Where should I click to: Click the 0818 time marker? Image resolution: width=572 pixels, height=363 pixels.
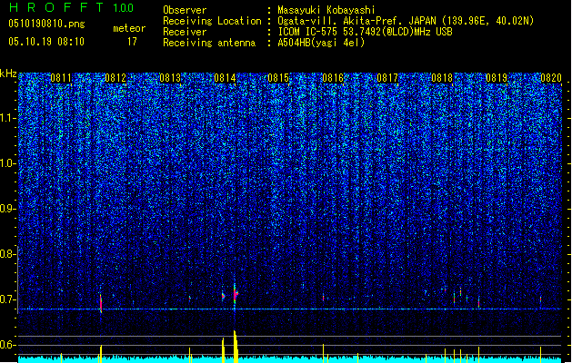pos(442,78)
